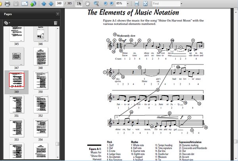Open page thumbnail 345
Screen dimensions: 238x161
point(17,34)
